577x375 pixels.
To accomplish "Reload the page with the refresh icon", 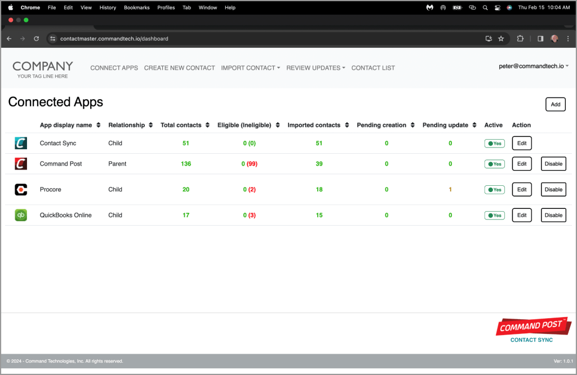I will tap(36, 38).
